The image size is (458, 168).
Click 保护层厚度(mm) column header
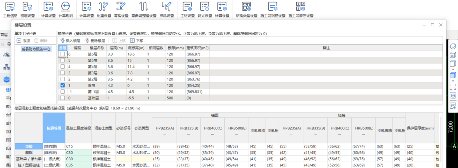(x=420, y=128)
